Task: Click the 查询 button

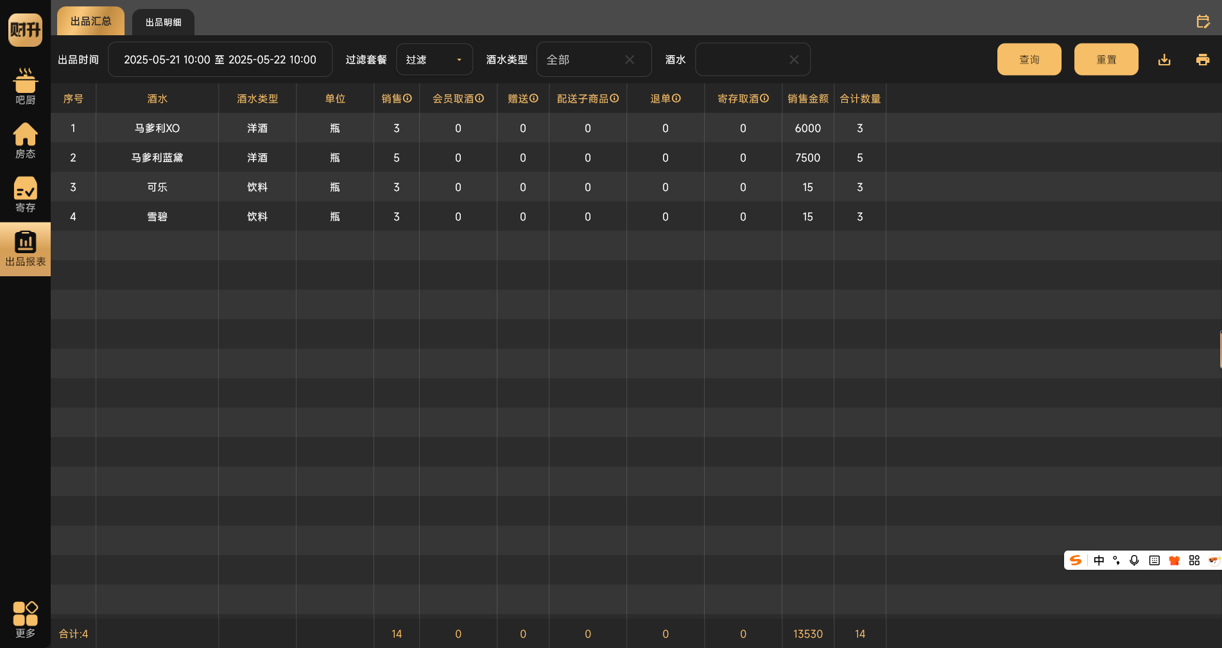Action: pyautogui.click(x=1029, y=60)
